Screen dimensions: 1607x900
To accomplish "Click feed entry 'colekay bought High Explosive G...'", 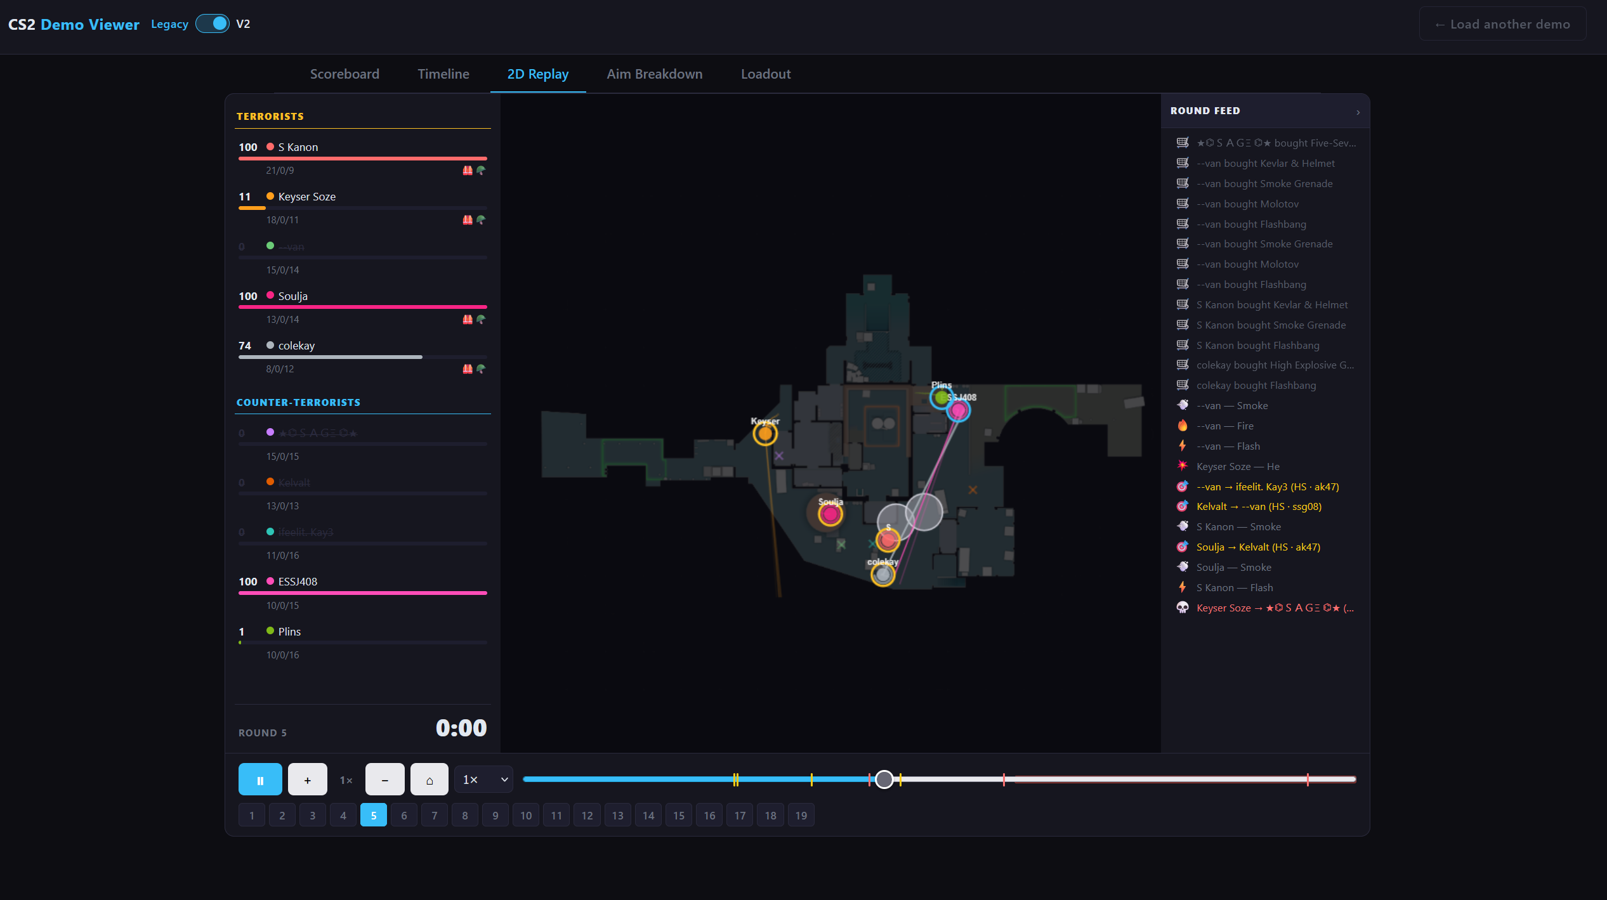I will (x=1265, y=365).
